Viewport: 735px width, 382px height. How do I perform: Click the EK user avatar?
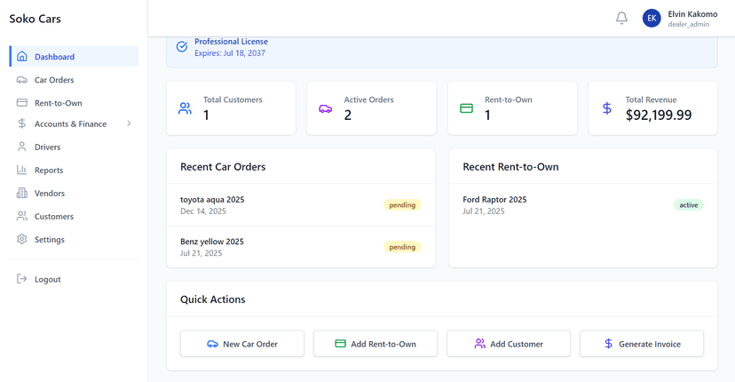click(x=652, y=19)
